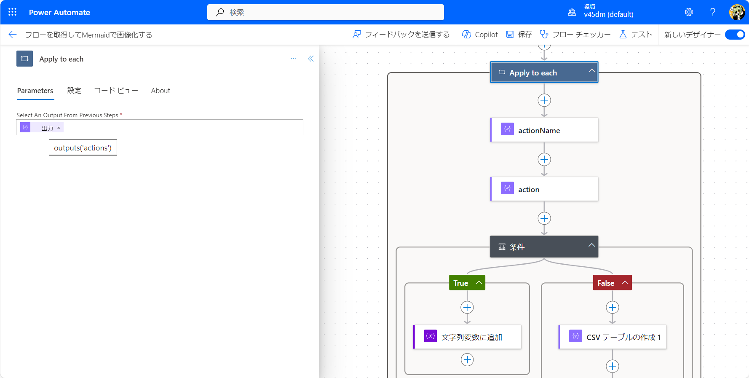Collapse the Apply to each node chevron
Image resolution: width=749 pixels, height=378 pixels.
point(591,71)
